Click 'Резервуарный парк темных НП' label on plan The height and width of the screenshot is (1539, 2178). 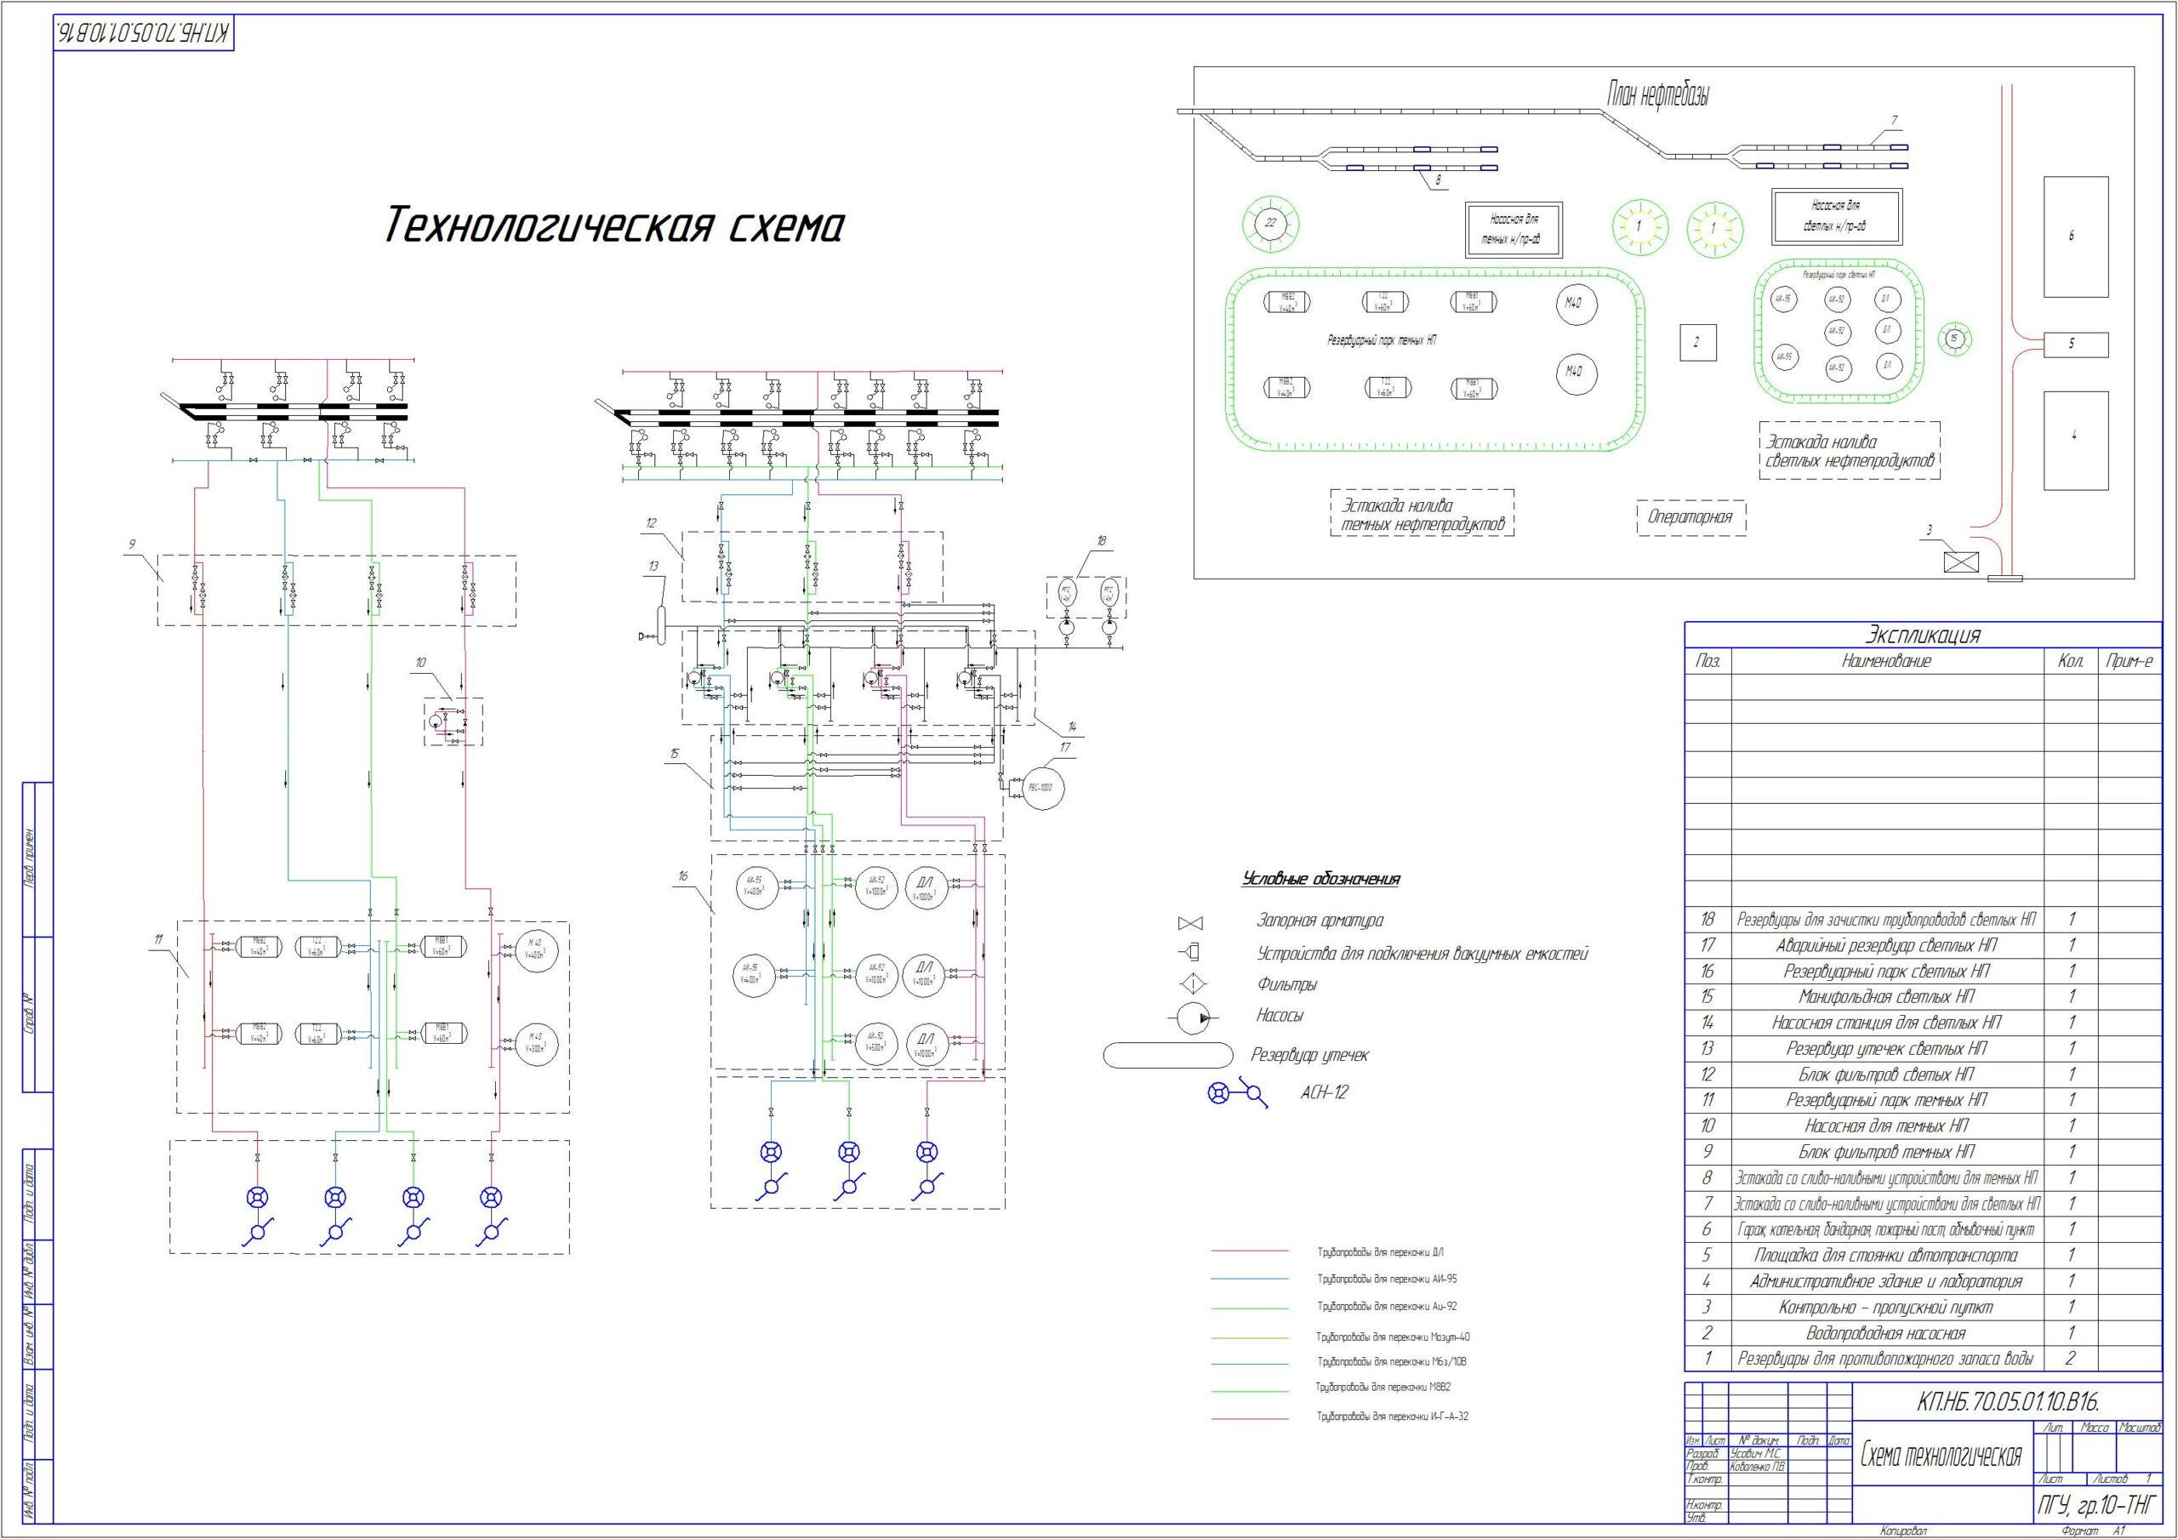(1381, 339)
